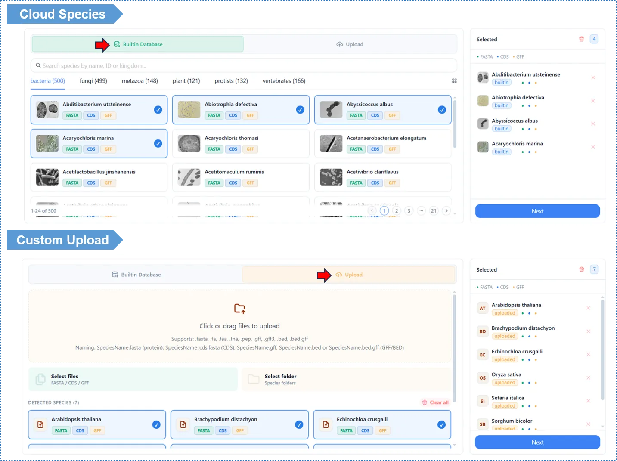This screenshot has width=617, height=461.
Task: Click Next button in Cloud Species panel
Action: [x=537, y=211]
